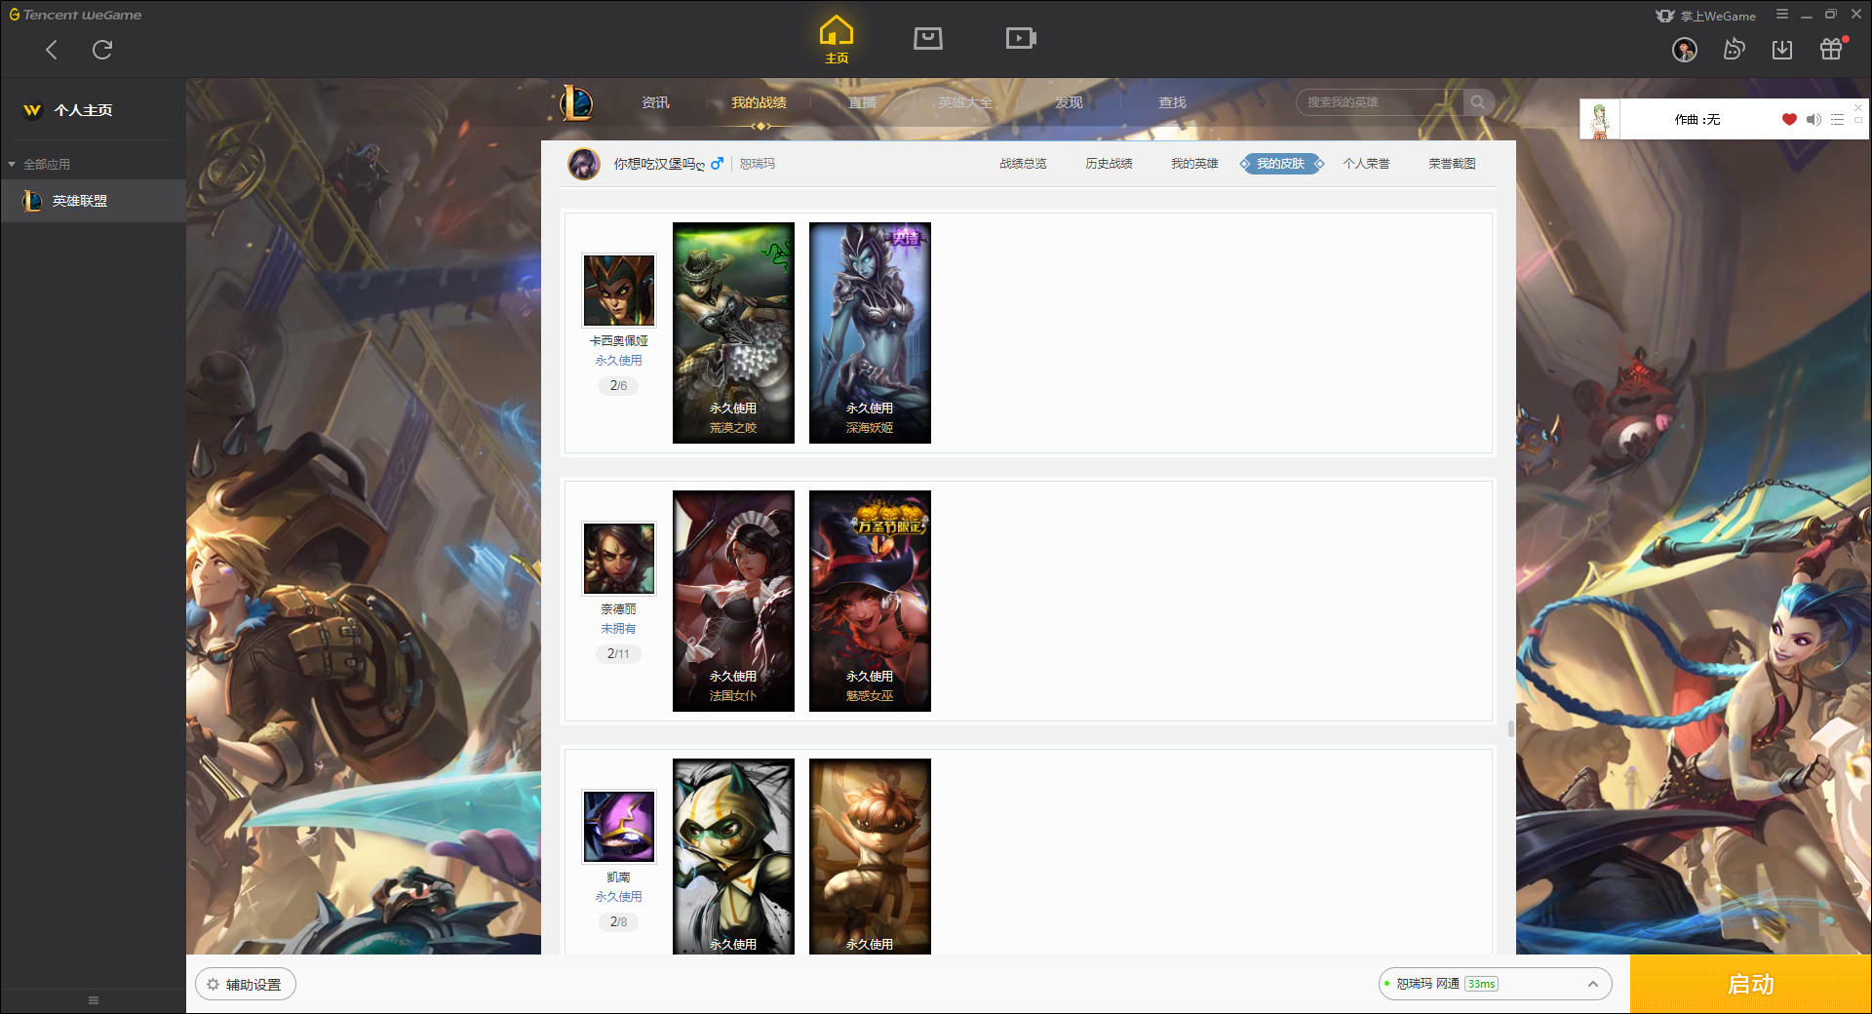Click 凯南's first skin card
The image size is (1872, 1014).
click(733, 856)
